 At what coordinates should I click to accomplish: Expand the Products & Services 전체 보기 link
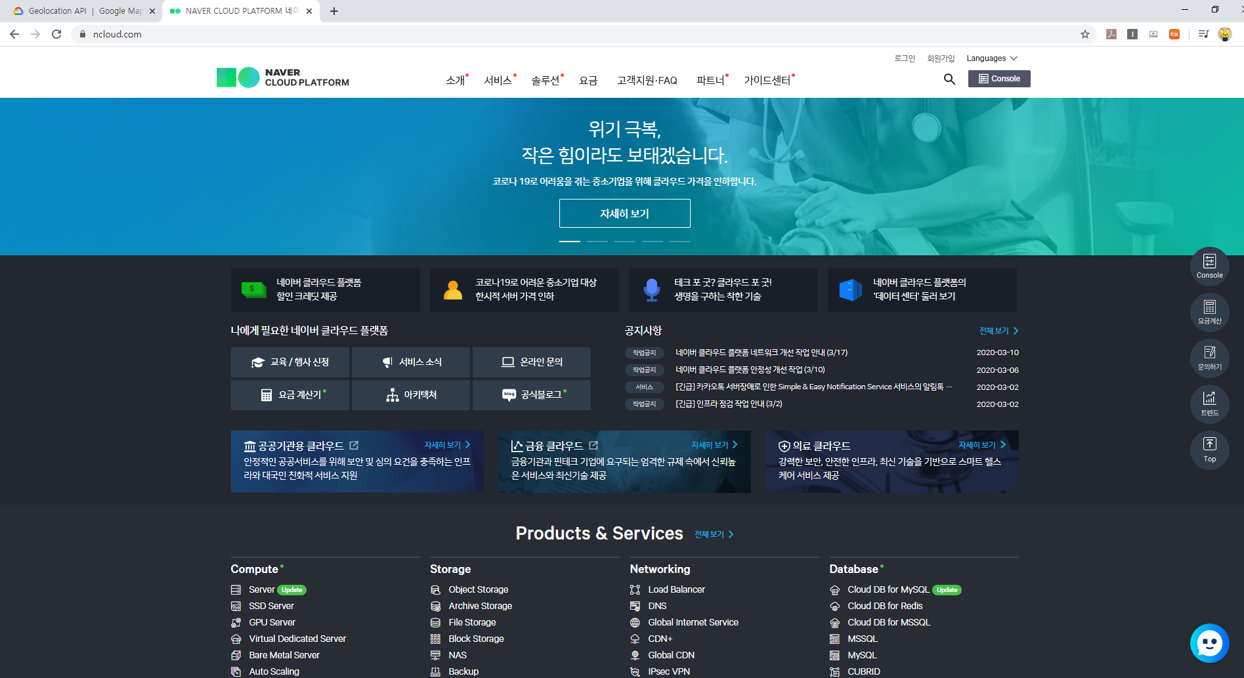coord(714,534)
